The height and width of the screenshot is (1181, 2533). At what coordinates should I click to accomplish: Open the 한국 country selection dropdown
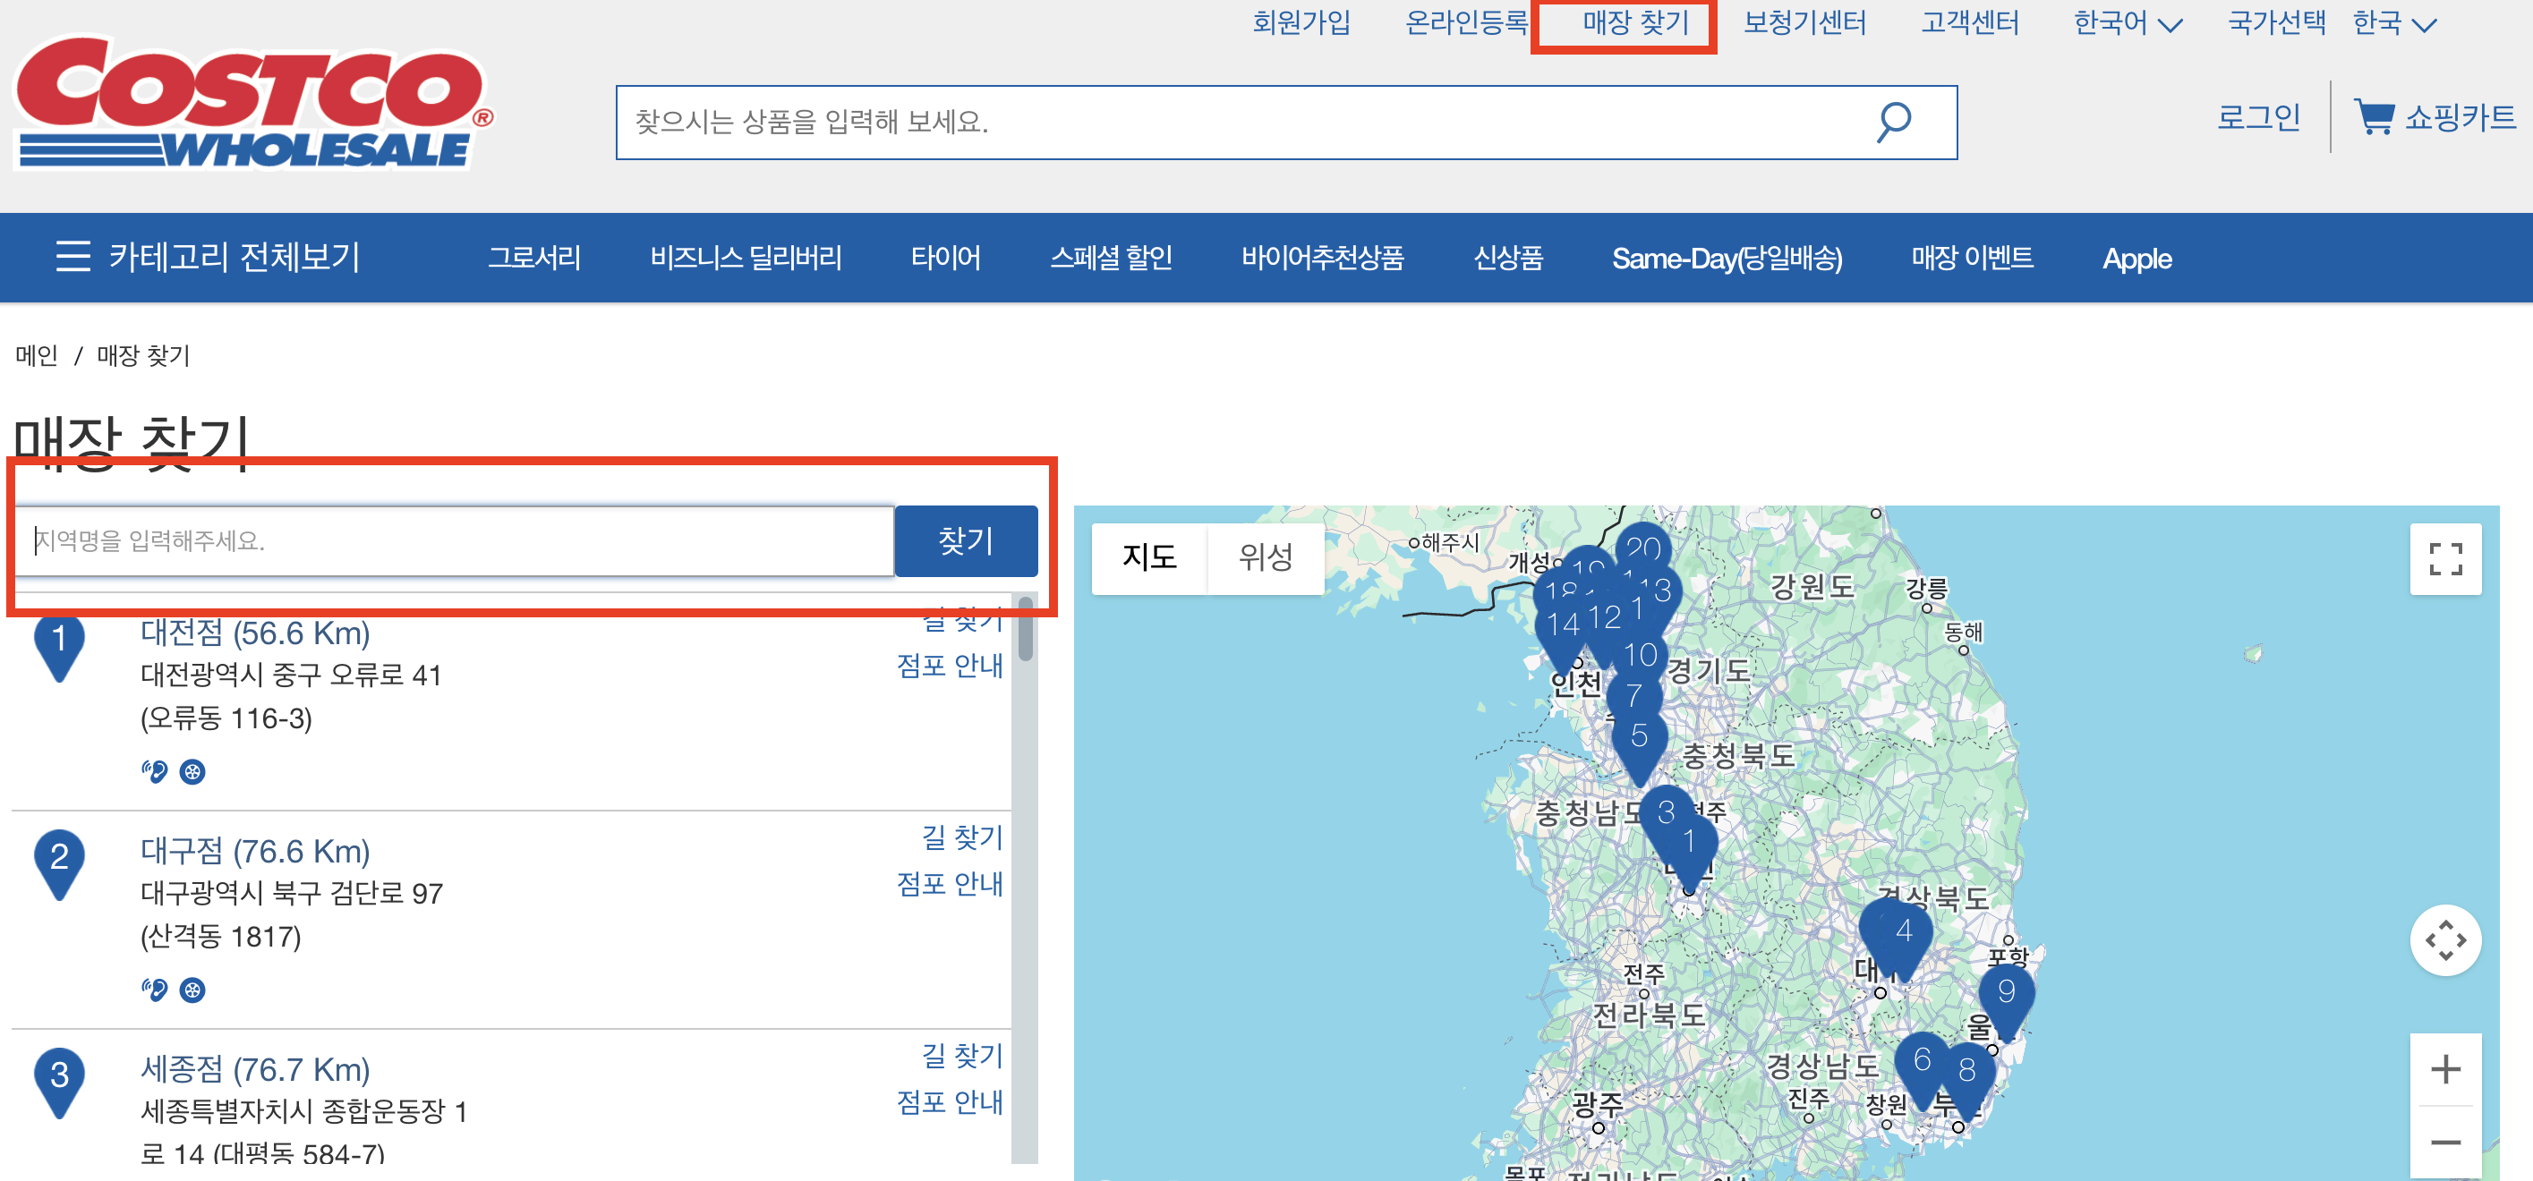pyautogui.click(x=2393, y=22)
